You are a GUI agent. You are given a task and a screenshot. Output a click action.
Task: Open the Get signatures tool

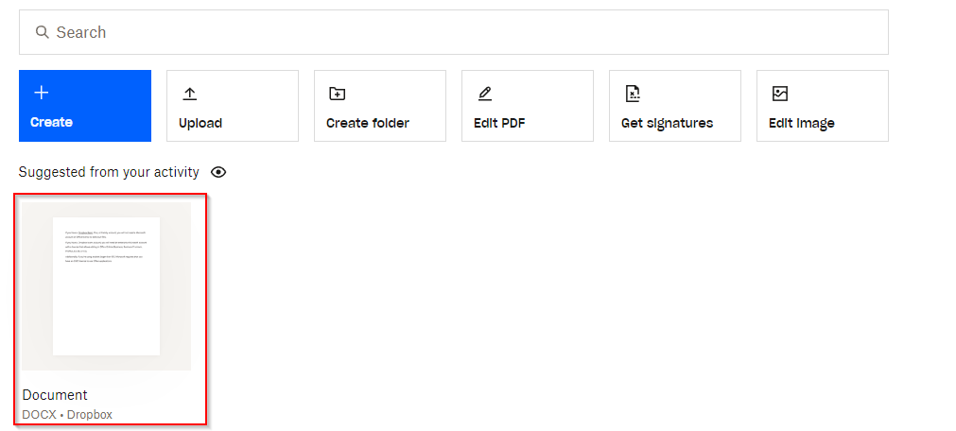click(675, 106)
